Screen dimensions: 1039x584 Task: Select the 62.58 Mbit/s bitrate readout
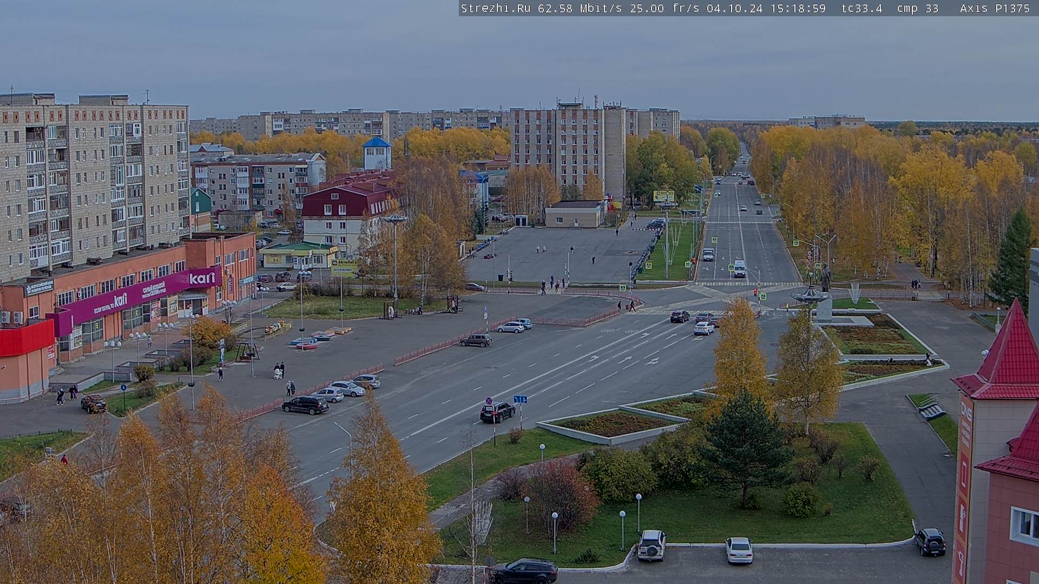(581, 8)
